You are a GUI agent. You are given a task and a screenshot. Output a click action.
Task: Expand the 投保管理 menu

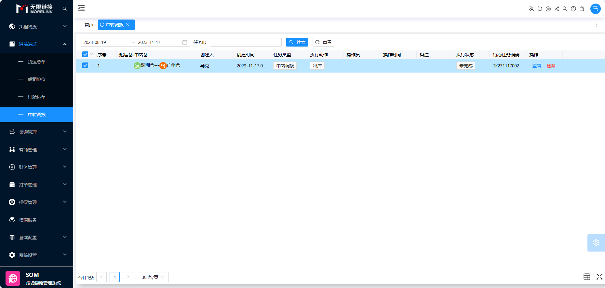pos(37,202)
